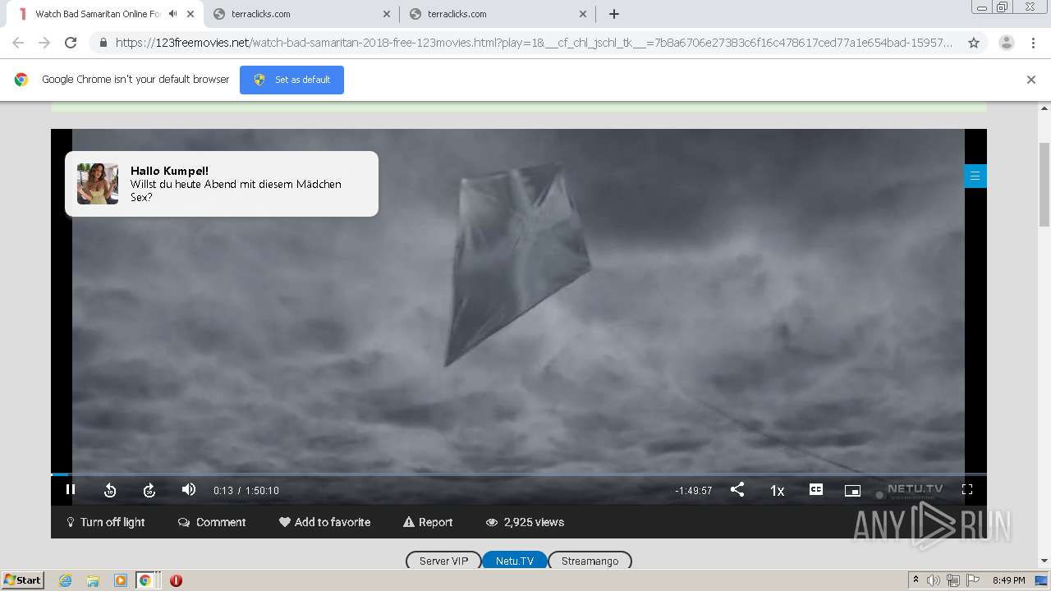This screenshot has height=591, width=1051.
Task: Select the Server VIP source
Action: (443, 561)
